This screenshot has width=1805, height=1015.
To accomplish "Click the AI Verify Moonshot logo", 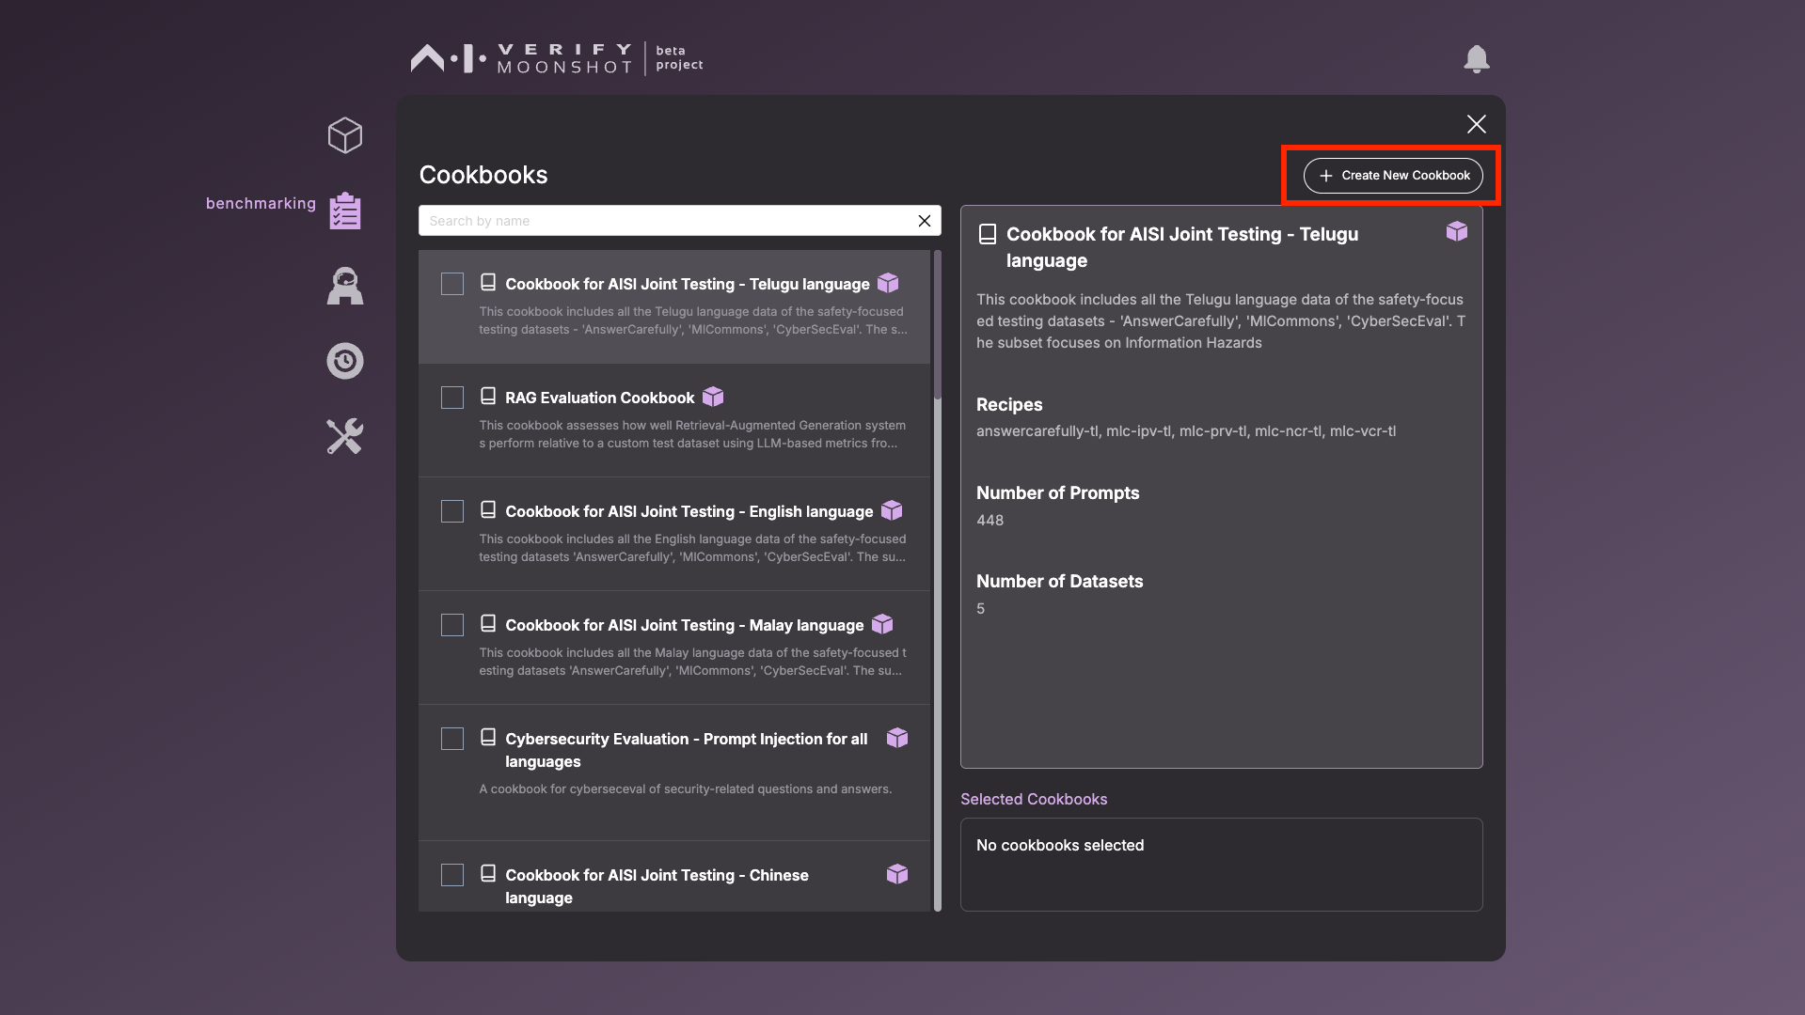I will [x=557, y=58].
